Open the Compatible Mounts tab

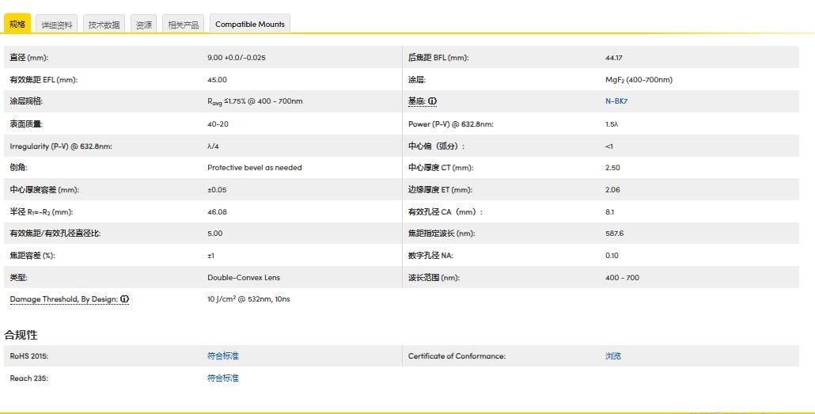pos(250,25)
